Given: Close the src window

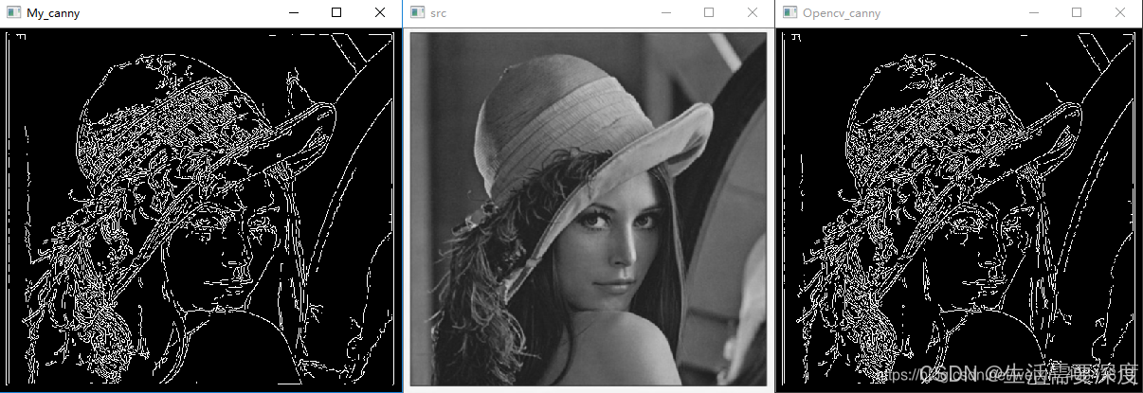Looking at the screenshot, I should (x=753, y=13).
